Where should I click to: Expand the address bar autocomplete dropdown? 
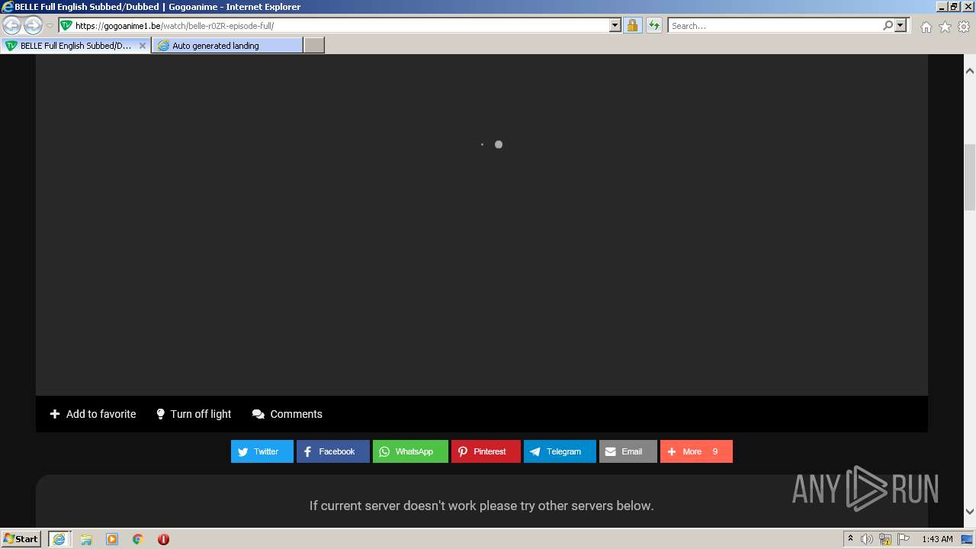click(x=615, y=25)
